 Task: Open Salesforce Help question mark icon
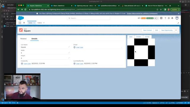coord(165,18)
